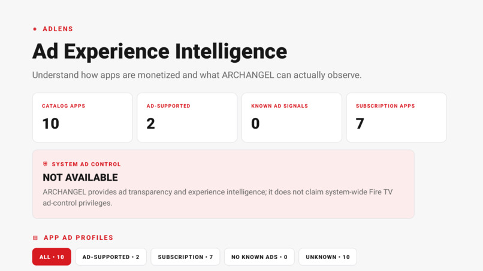Open the Subscription Apps card showing 7

[397, 117]
